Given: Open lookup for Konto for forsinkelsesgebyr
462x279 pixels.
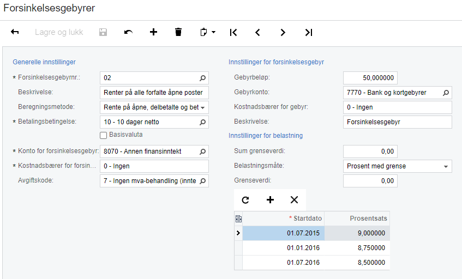Looking at the screenshot, I should [203, 151].
